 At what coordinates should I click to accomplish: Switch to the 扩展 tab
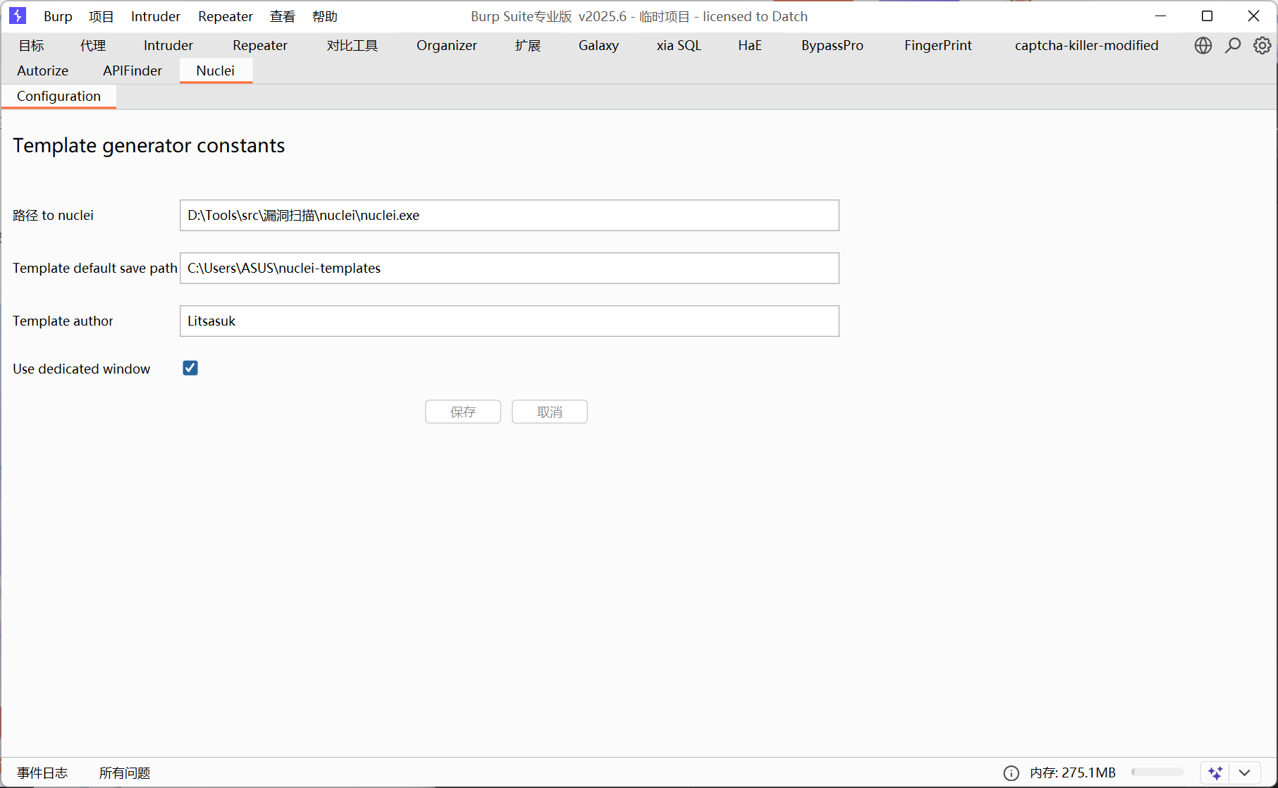click(x=528, y=46)
